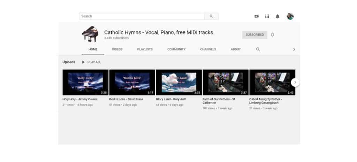Switch to the Community tab

point(176,49)
